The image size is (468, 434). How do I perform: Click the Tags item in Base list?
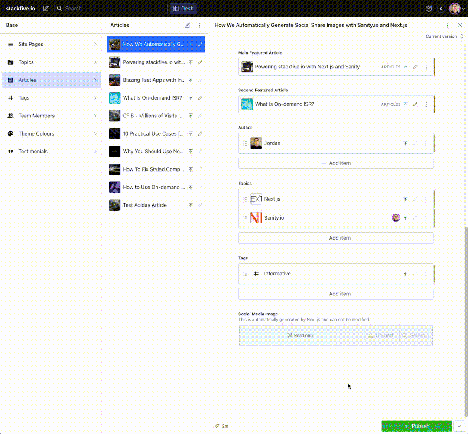coord(52,98)
